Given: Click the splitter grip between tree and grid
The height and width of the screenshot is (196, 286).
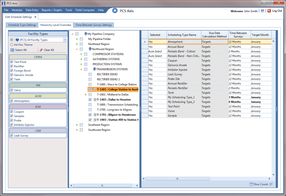Looking at the screenshot, I should click(x=140, y=109).
